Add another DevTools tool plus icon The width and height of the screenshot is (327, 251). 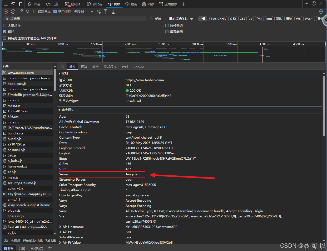(x=184, y=4)
